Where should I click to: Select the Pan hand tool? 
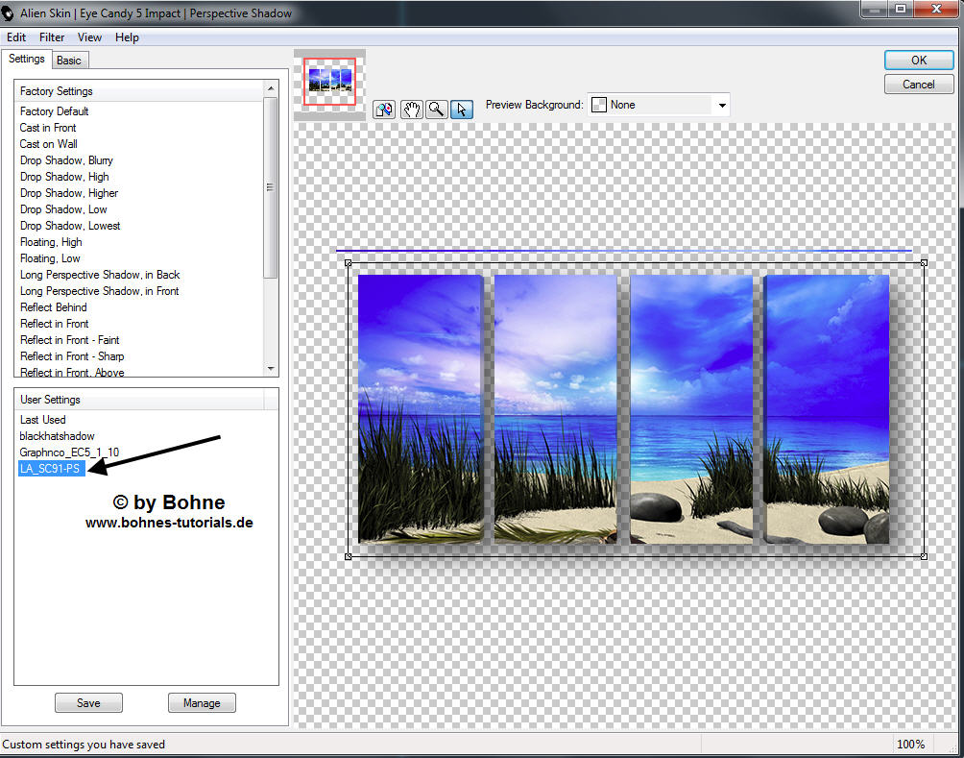coord(410,109)
